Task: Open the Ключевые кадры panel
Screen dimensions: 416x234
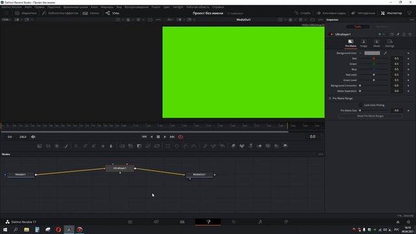Action: (x=331, y=13)
